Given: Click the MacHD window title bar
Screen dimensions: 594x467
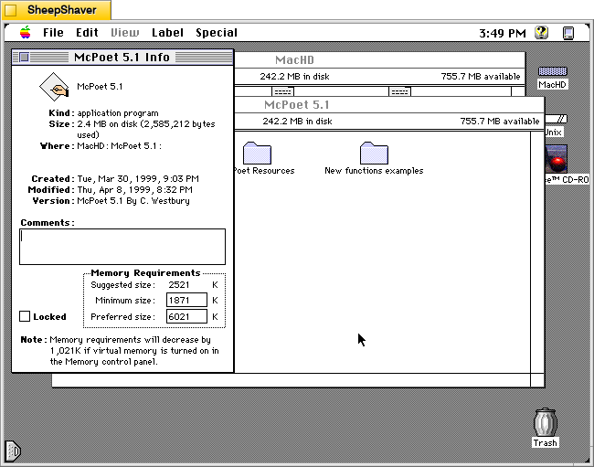Looking at the screenshot, I should 379,59.
